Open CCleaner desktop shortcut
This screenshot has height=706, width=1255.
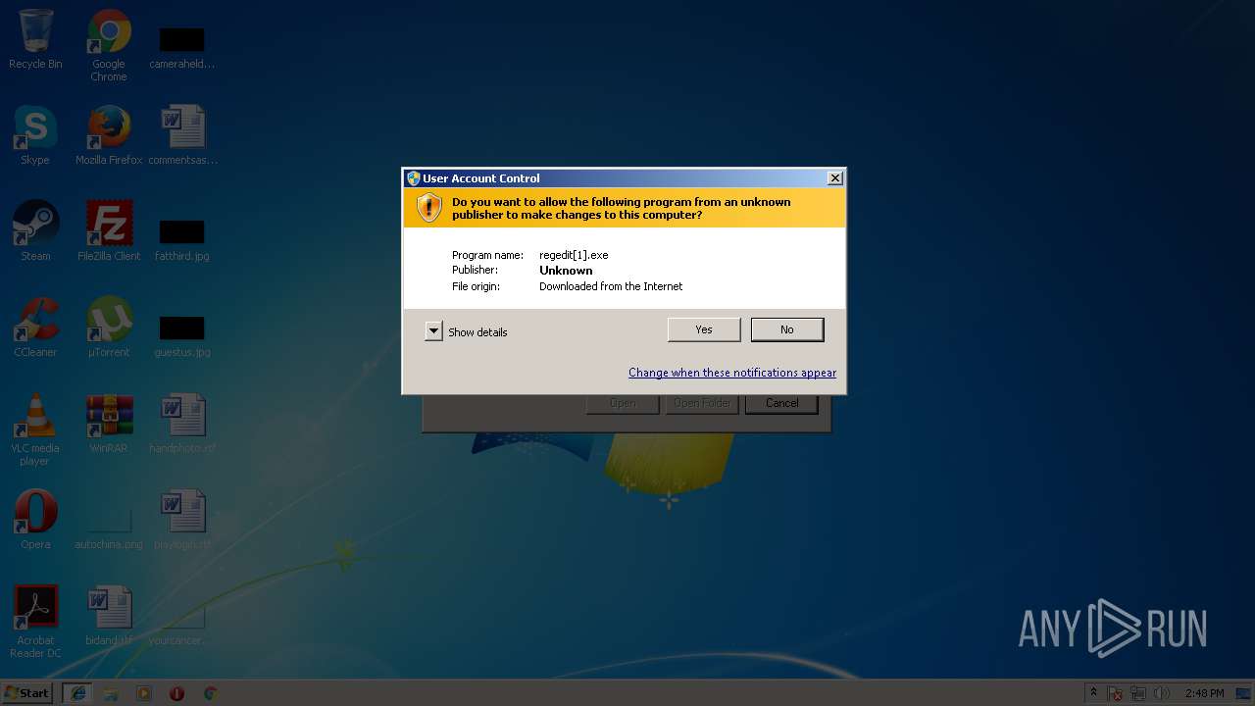35,328
